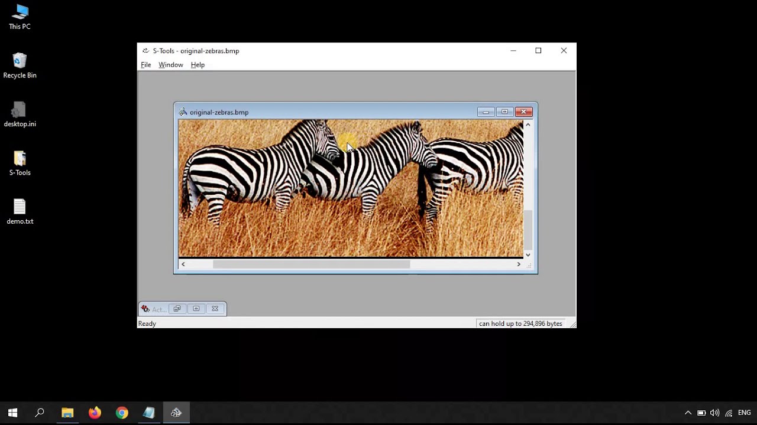Select the Recycle Bin desktop icon
The image size is (757, 425).
click(x=20, y=66)
